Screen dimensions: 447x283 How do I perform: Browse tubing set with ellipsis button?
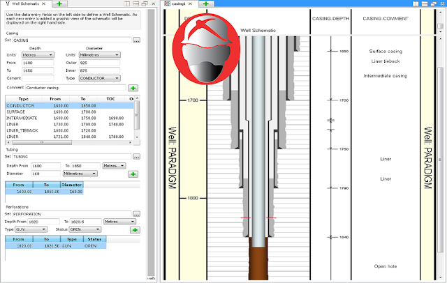[137, 157]
